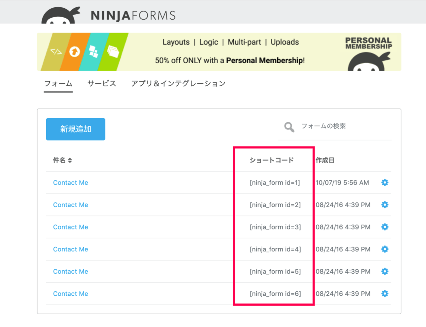Open Contact Me form with id=2
Viewport: 426px width, 327px height.
pos(71,205)
